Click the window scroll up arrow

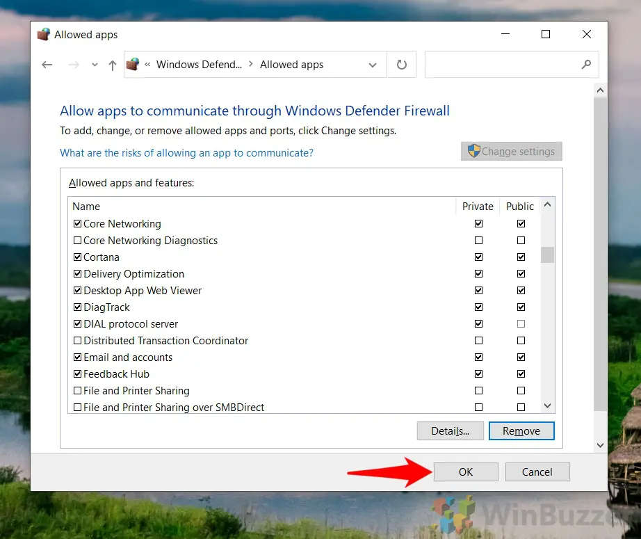[600, 90]
